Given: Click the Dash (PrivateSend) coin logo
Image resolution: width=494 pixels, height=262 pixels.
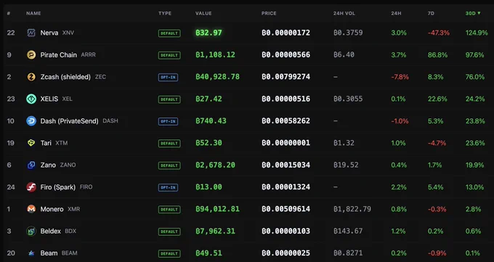Looking at the screenshot, I should 31,121.
